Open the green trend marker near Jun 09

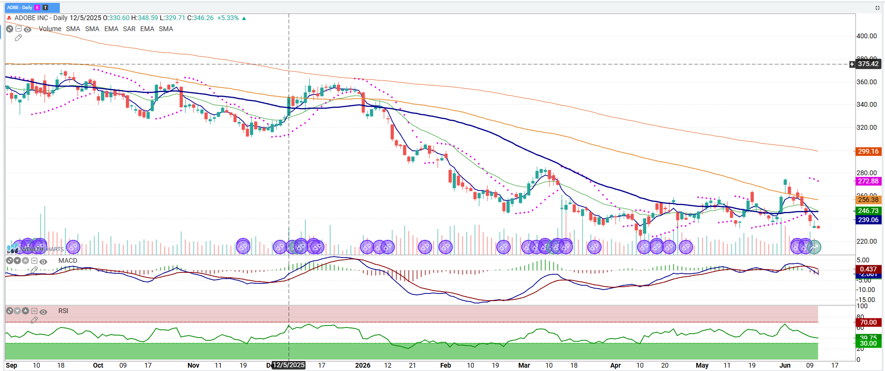[x=814, y=247]
